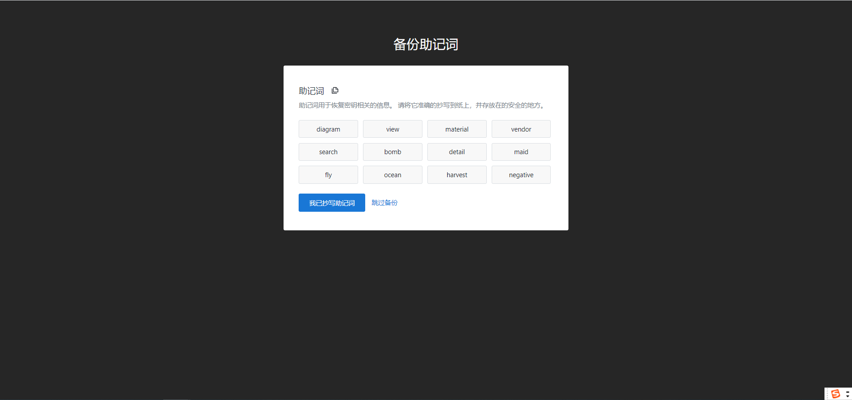
Task: Select the word vendor
Action: tap(521, 129)
